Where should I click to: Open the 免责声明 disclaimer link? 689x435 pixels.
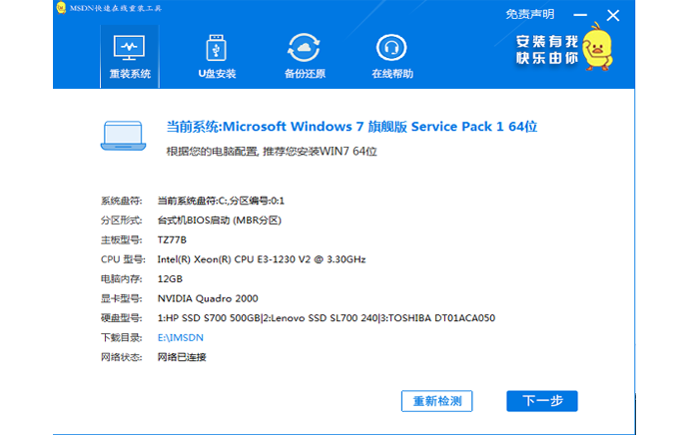tap(530, 15)
